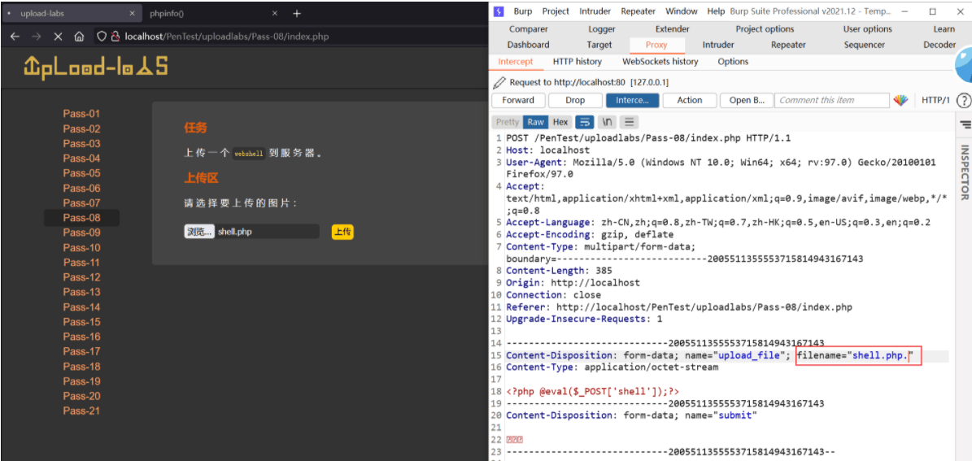Switch to the Target tab
Viewport: 972px width, 461px height.
(x=599, y=45)
